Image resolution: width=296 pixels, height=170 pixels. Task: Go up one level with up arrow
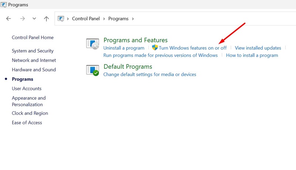46,19
